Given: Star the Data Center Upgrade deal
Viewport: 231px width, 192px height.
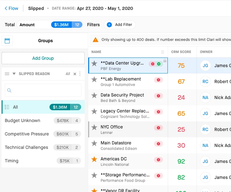Looking at the screenshot, I should coord(94,64).
